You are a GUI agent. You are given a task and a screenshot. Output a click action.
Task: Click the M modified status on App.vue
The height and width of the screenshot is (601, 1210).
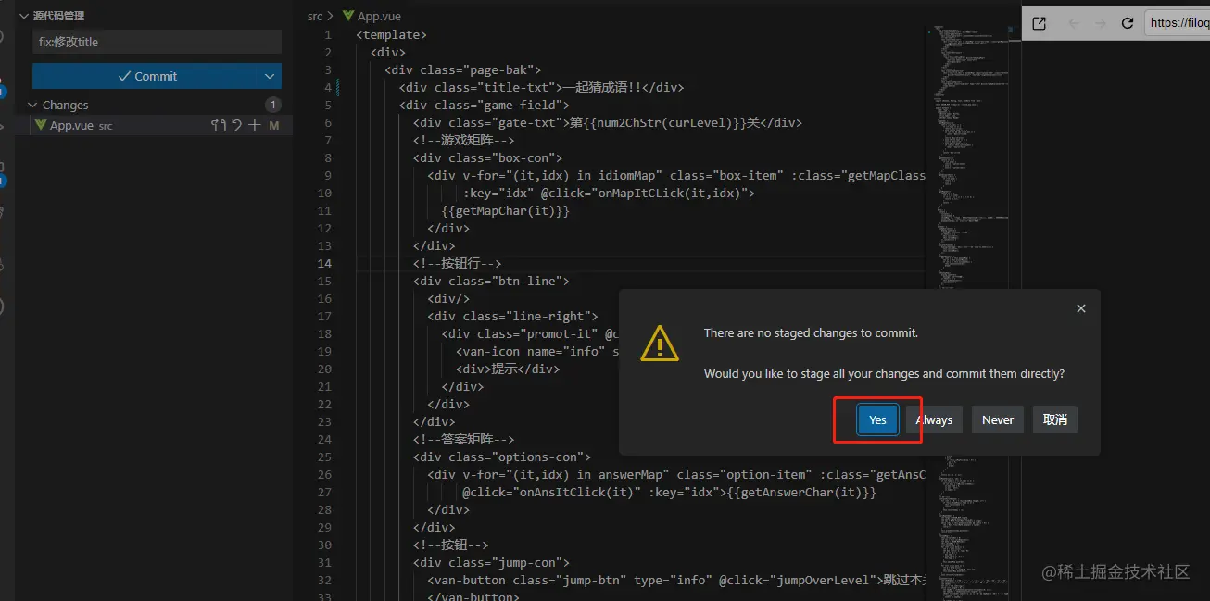[x=274, y=125]
